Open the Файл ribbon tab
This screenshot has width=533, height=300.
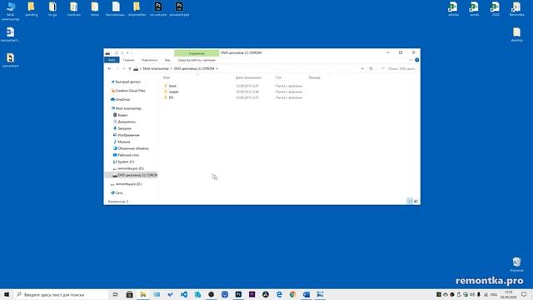(x=112, y=60)
